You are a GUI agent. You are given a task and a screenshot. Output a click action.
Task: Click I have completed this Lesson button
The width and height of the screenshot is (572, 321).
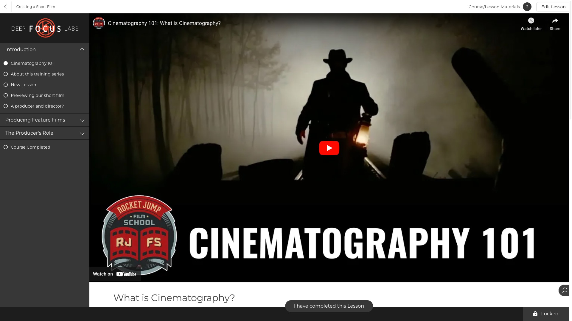pyautogui.click(x=329, y=306)
